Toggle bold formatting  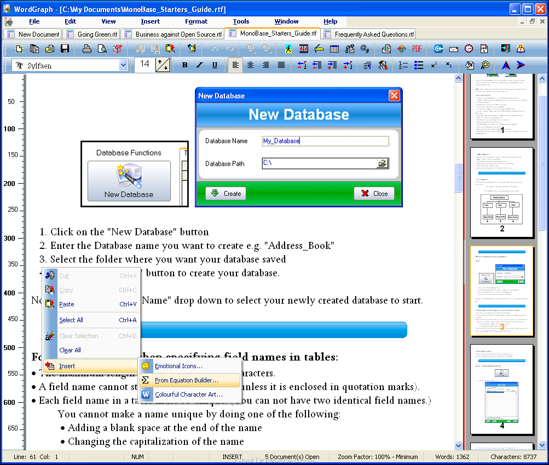(185, 65)
